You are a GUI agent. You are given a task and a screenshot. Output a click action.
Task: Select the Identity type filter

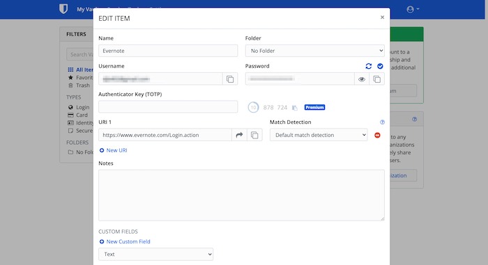tap(80, 122)
